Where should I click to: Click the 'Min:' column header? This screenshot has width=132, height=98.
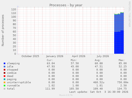[x=74, y=60]
